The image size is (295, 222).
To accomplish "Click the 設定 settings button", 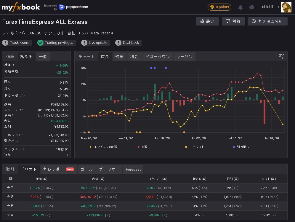I will click(x=207, y=21).
